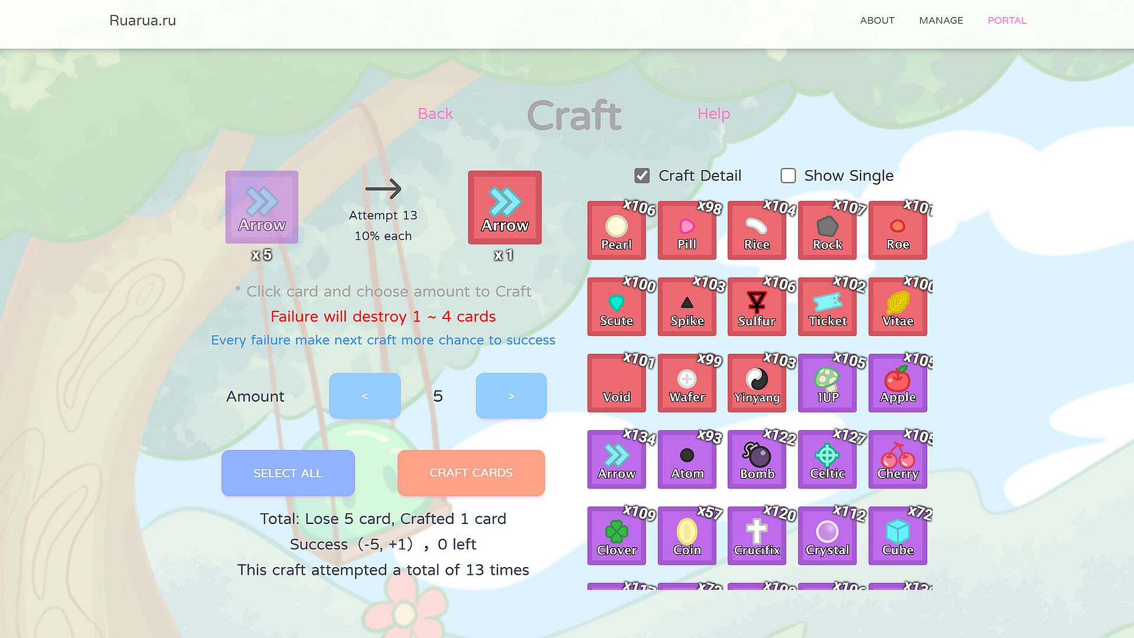Screen dimensions: 1134x638
Task: Open the Manage menu item
Action: tap(940, 20)
